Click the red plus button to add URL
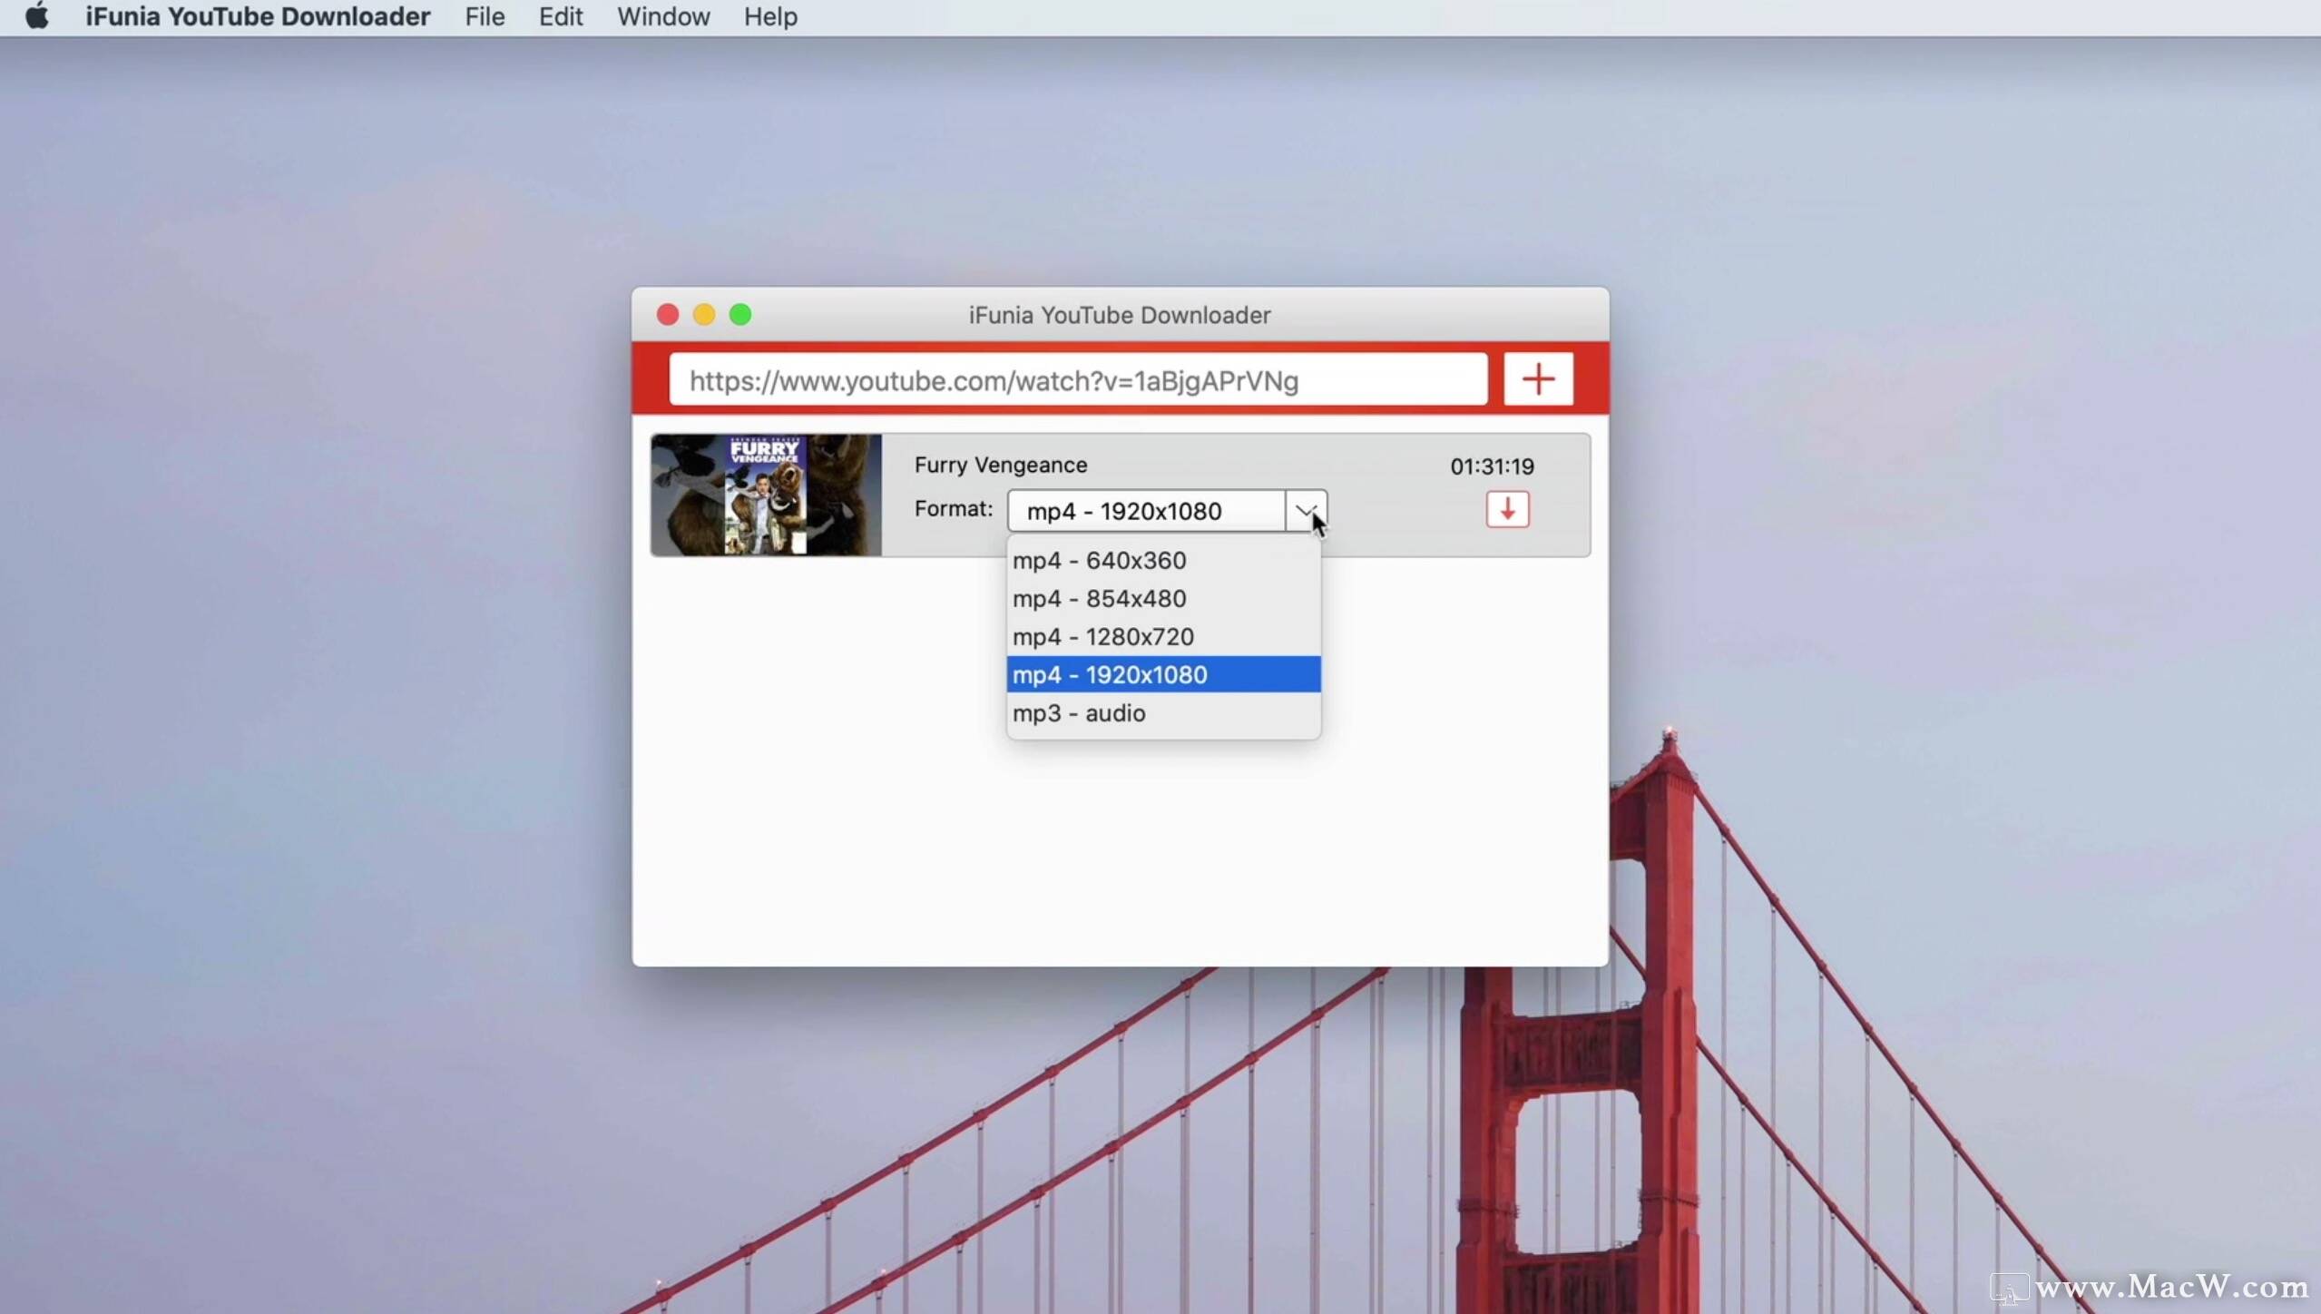Viewport: 2321px width, 1314px height. [x=1538, y=378]
